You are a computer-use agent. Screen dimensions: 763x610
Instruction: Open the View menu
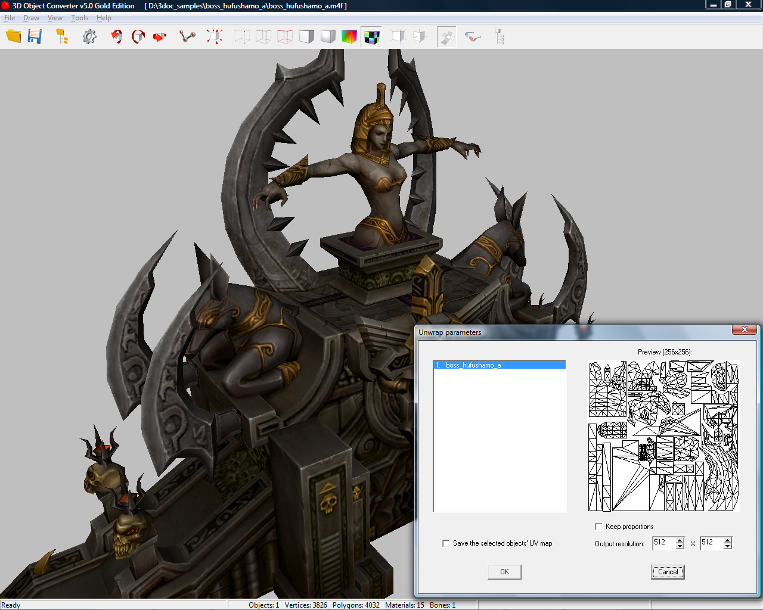pos(55,18)
